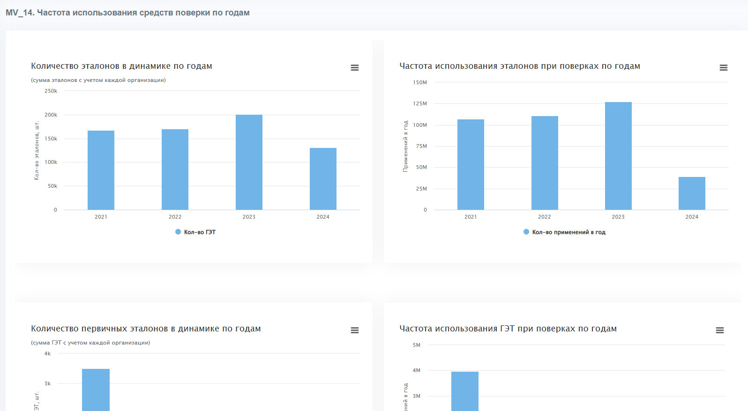The height and width of the screenshot is (411, 748).
Task: Click the '200k' axis label
Action: click(x=51, y=115)
